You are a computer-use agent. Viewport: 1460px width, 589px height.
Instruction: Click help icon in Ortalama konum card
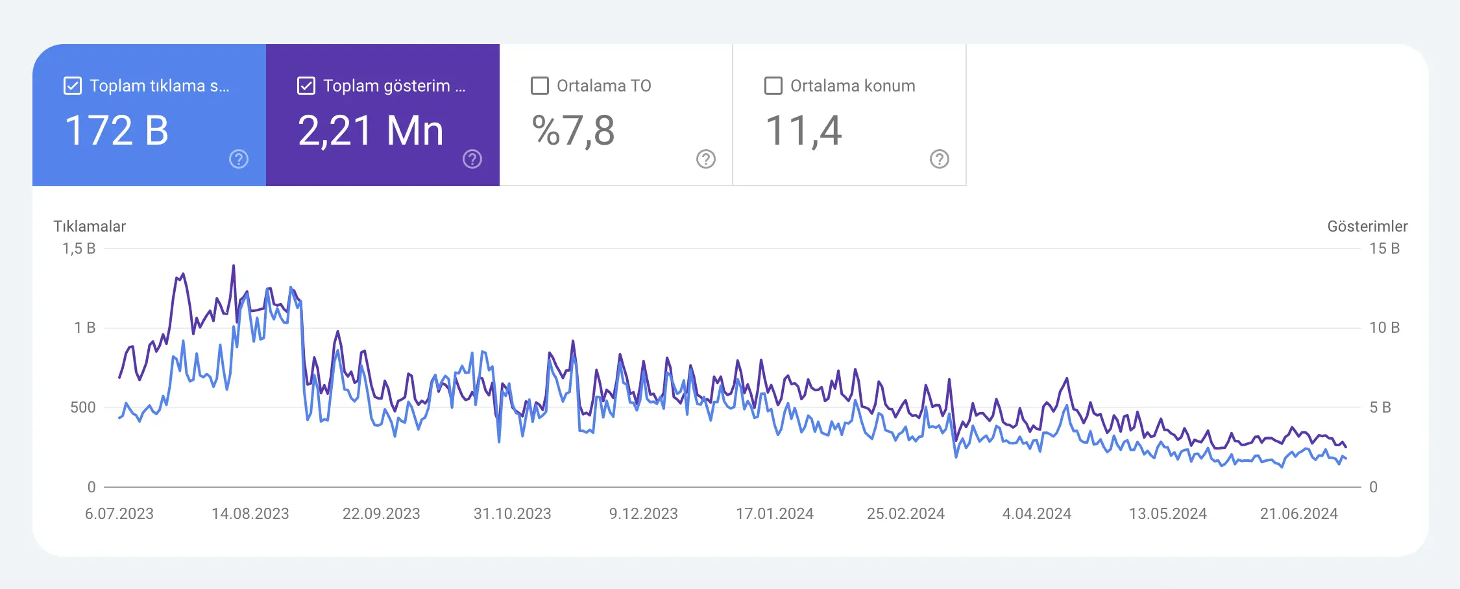coord(940,159)
